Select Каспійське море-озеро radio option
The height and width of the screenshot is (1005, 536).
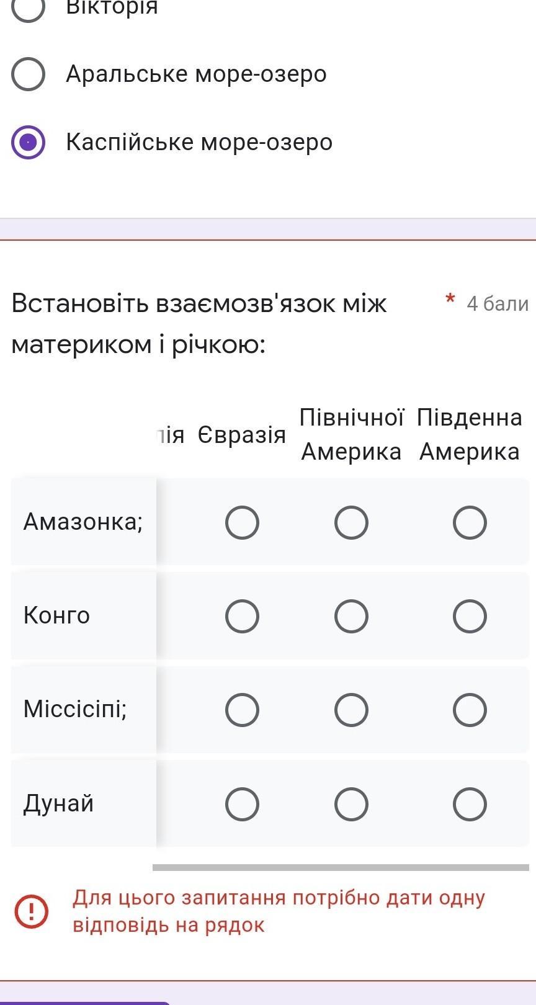click(x=28, y=143)
